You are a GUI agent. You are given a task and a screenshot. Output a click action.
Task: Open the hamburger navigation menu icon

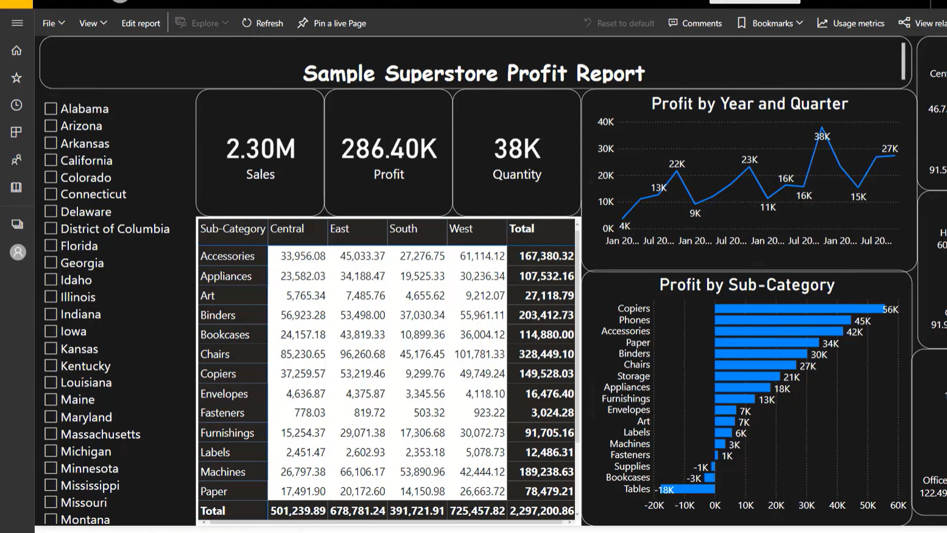click(17, 23)
